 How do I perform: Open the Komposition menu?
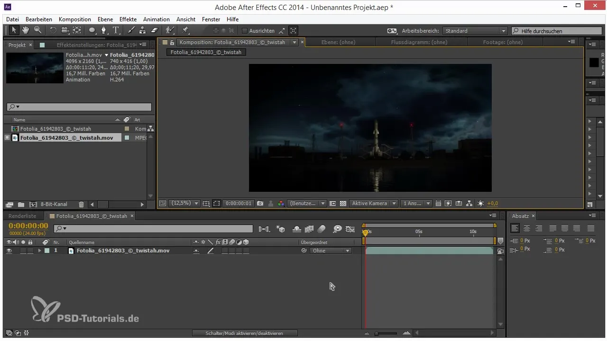74,19
